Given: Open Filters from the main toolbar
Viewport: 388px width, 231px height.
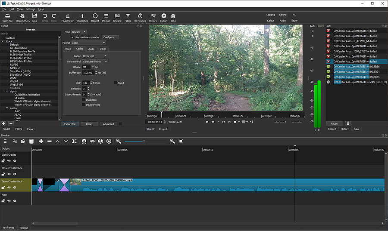Looking at the screenshot, I should pyautogui.click(x=128, y=18).
